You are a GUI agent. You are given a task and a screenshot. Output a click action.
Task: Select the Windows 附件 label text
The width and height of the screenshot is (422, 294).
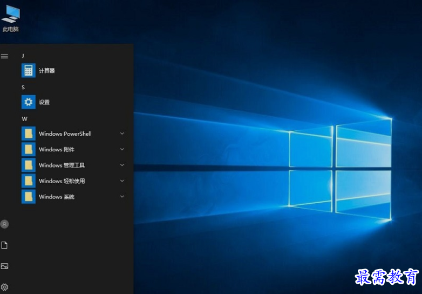57,149
